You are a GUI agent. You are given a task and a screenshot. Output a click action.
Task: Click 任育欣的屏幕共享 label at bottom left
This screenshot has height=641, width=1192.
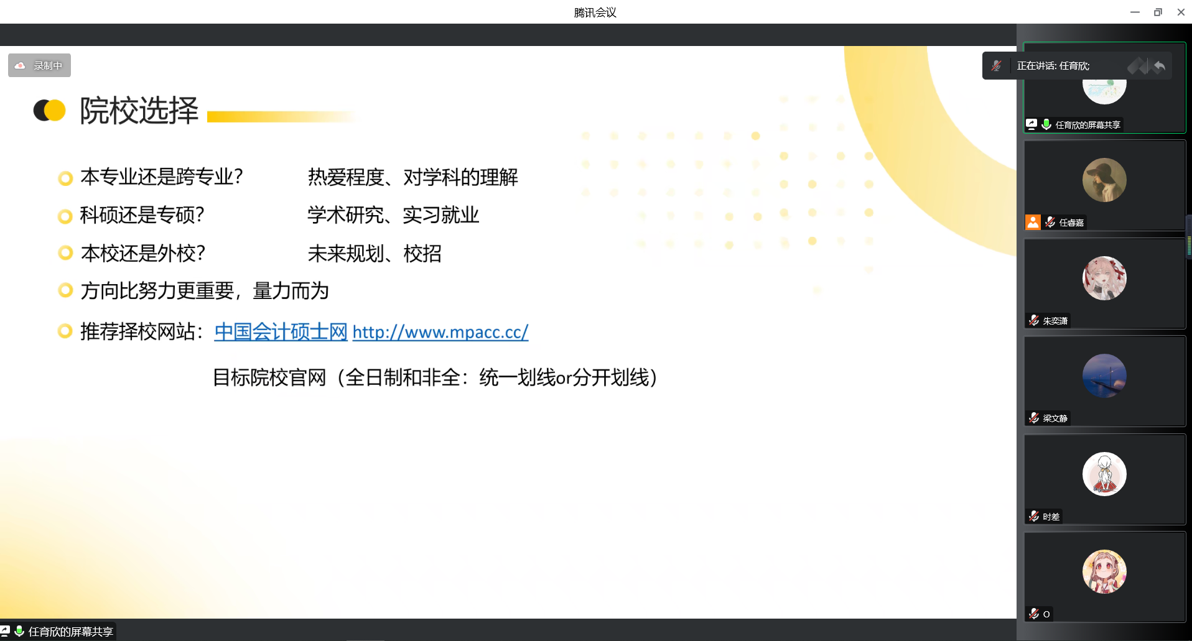pos(70,632)
